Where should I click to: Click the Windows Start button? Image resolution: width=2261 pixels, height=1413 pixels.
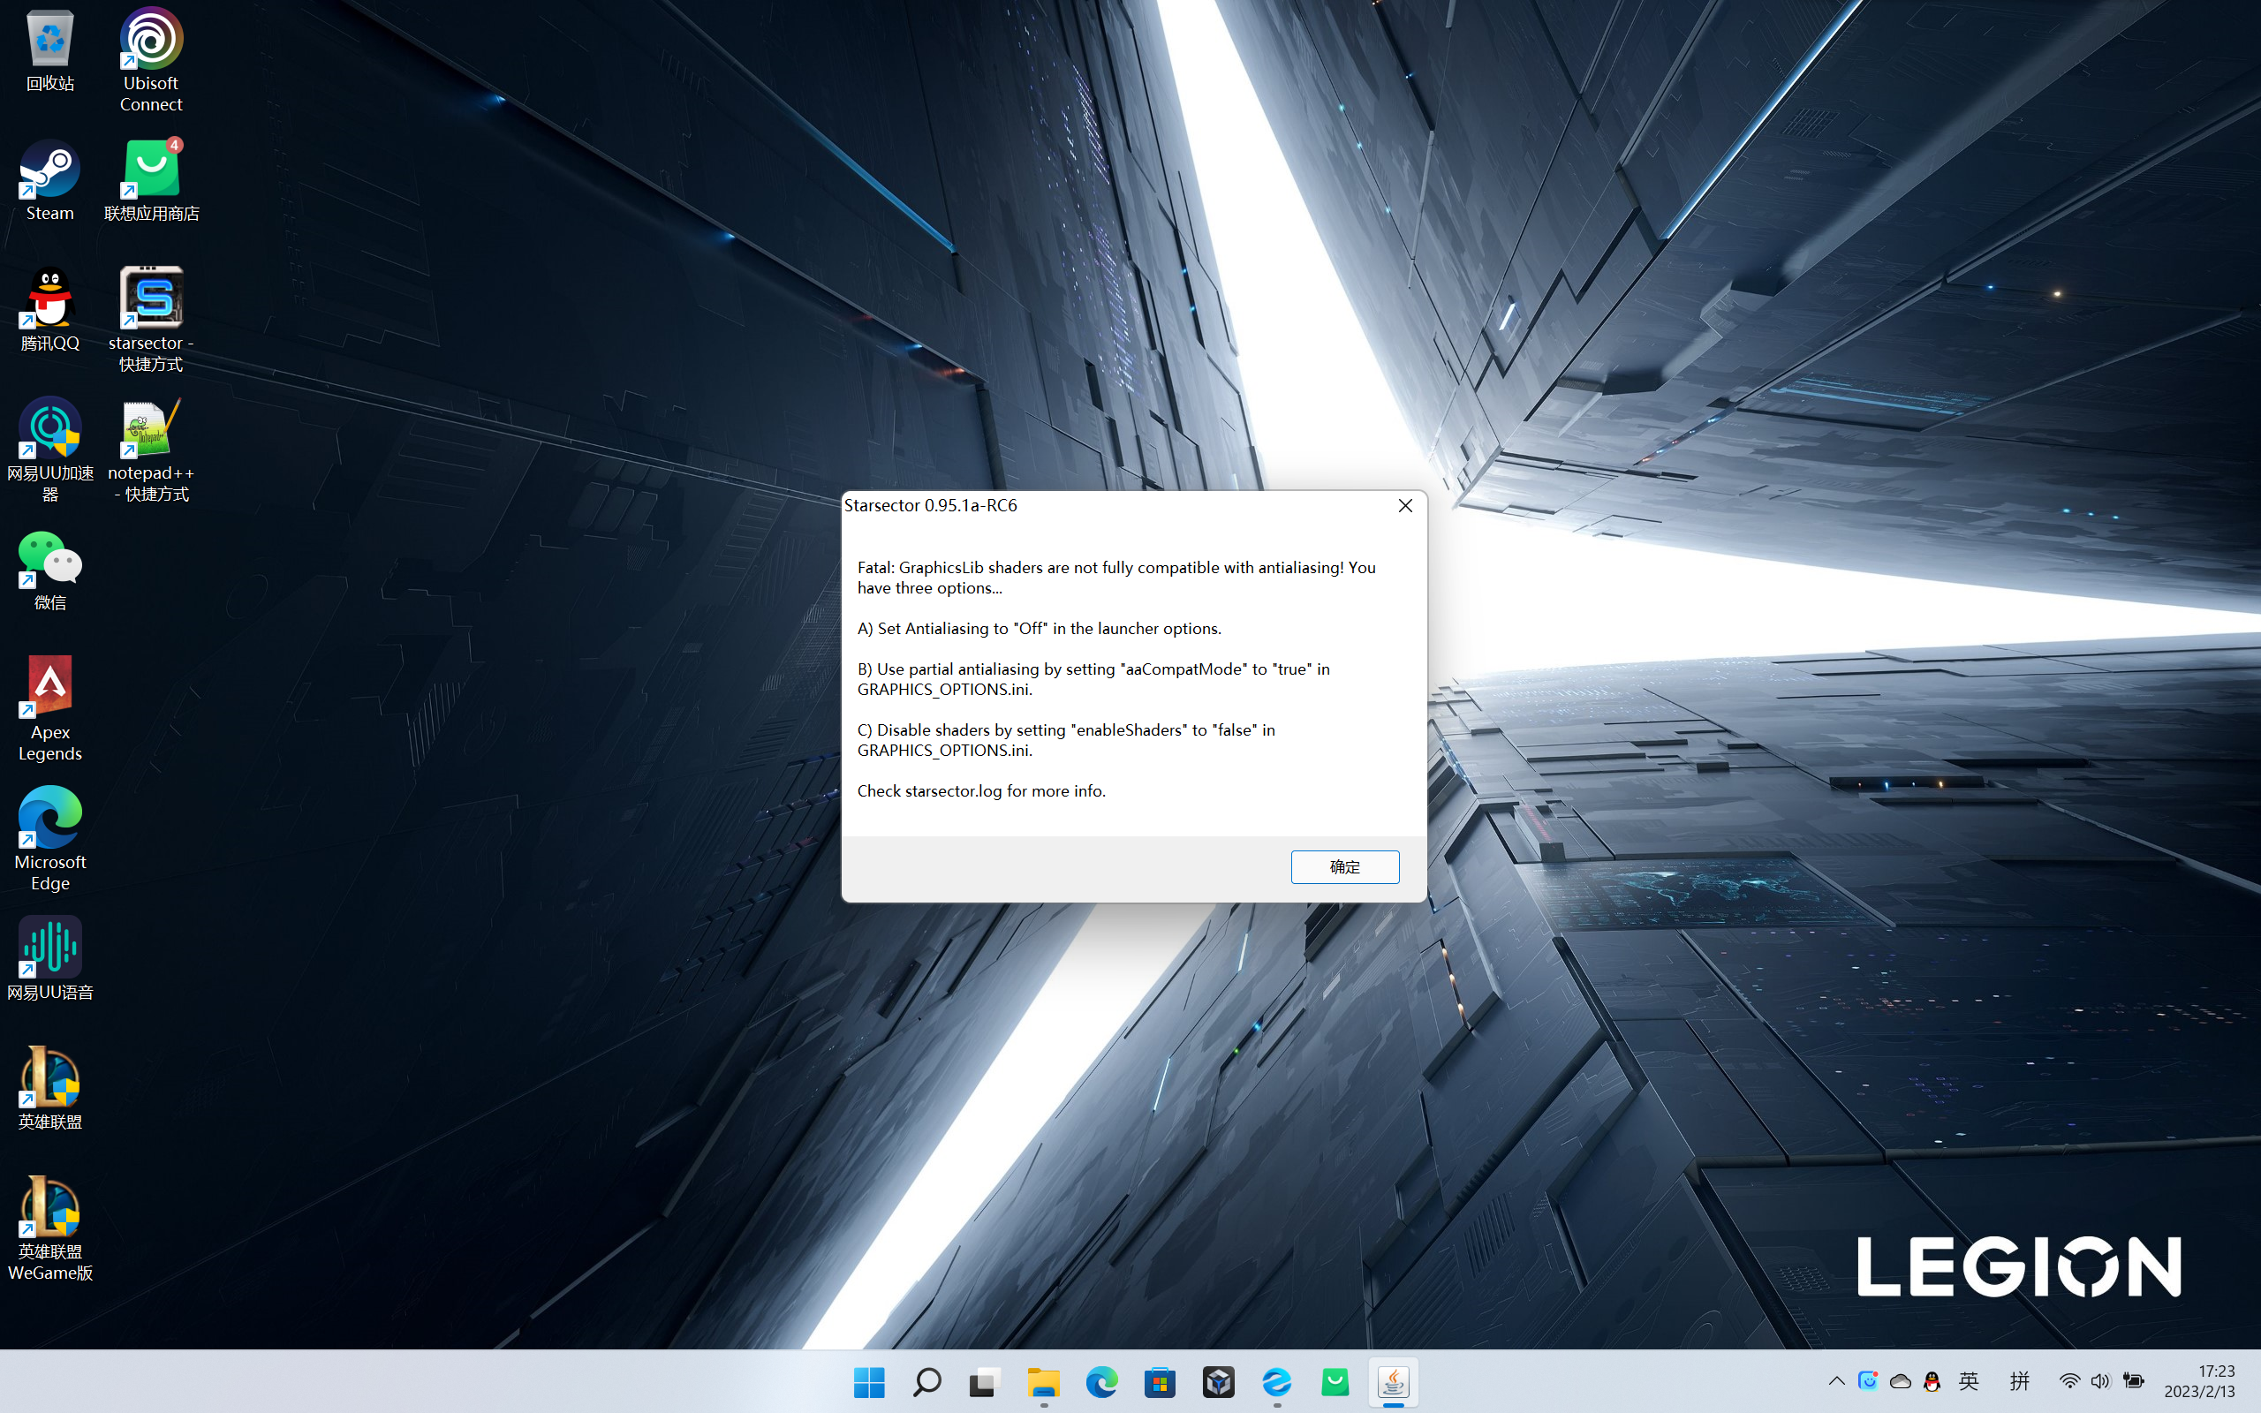[x=869, y=1381]
